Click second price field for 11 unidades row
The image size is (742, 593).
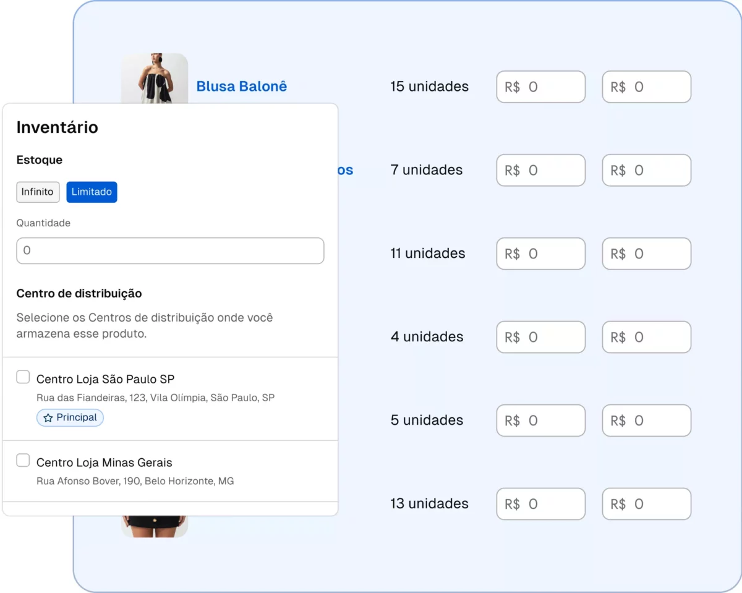coord(646,254)
